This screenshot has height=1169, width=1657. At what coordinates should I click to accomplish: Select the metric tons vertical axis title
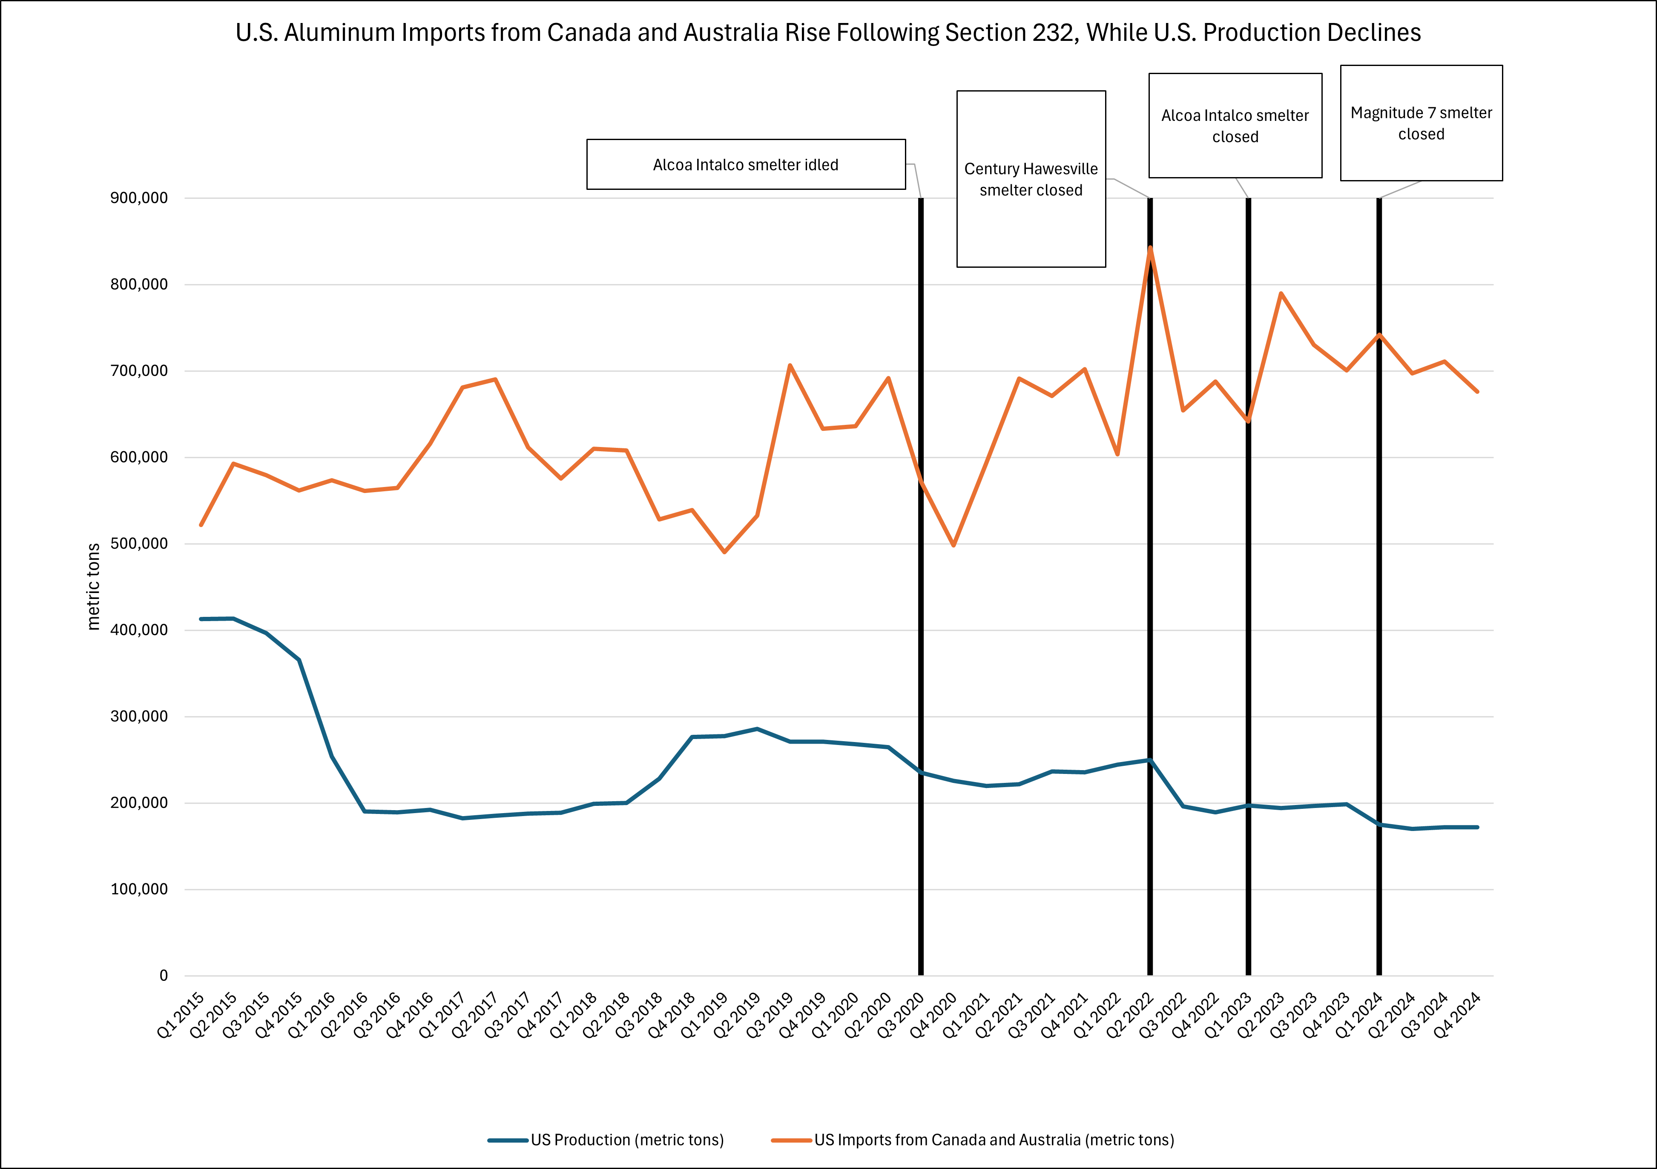click(93, 587)
